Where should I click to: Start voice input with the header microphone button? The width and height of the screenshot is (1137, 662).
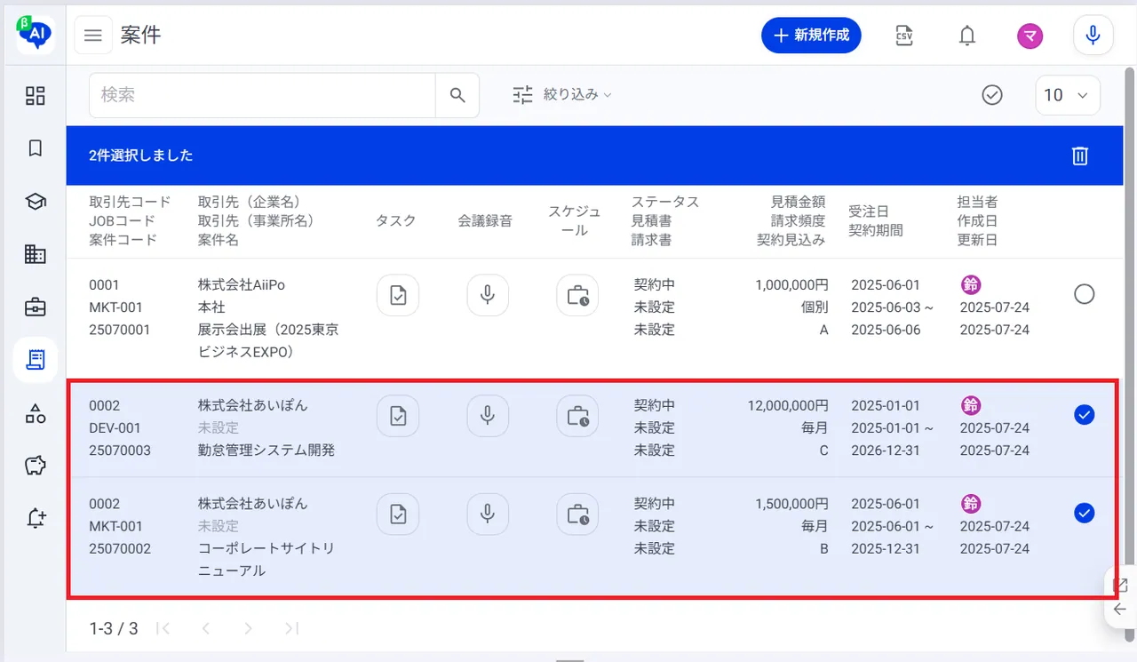[1093, 36]
